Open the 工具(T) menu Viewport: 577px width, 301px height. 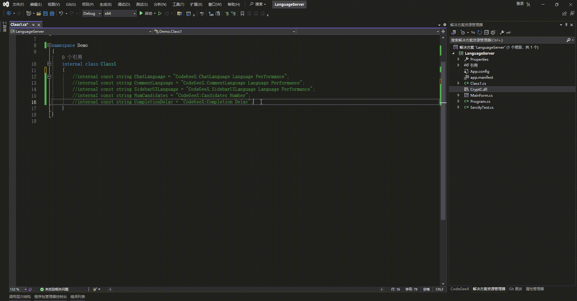click(x=178, y=4)
